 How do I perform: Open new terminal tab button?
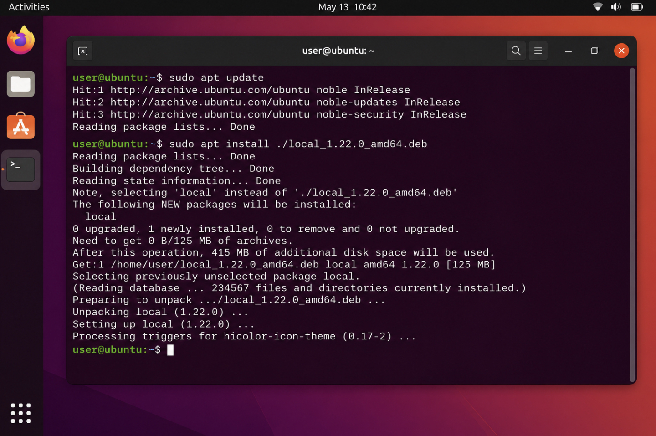[x=83, y=51]
